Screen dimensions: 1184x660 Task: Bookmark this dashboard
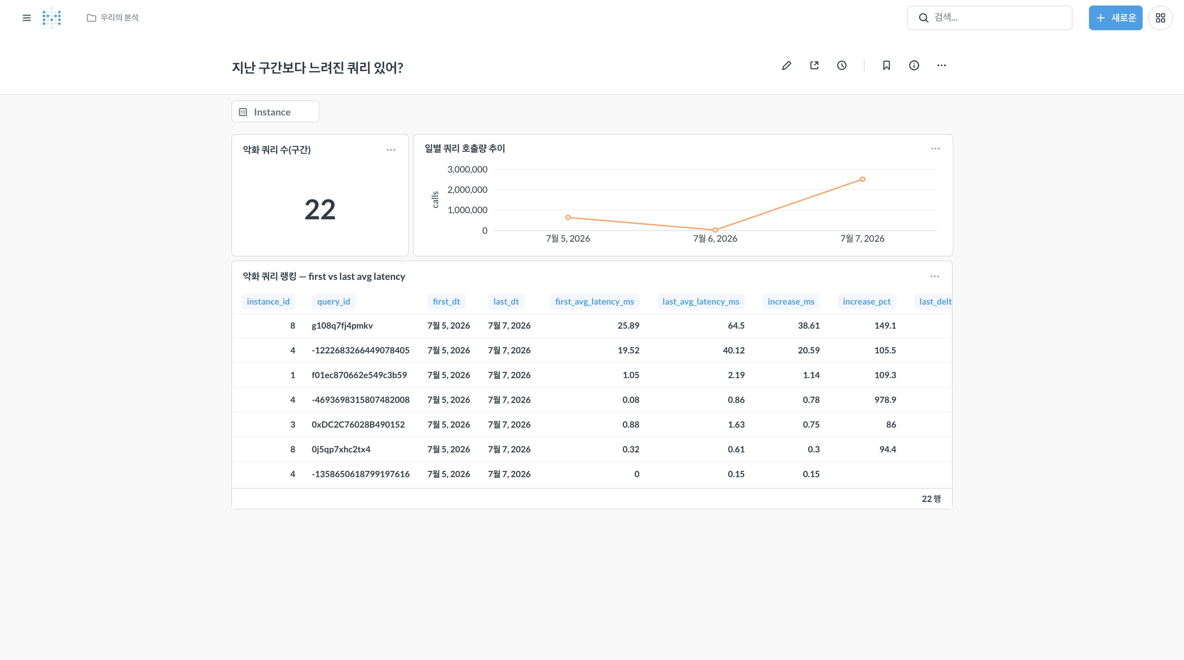tap(886, 66)
